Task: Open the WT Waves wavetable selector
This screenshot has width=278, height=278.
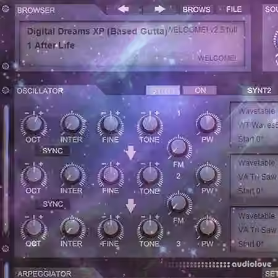Action: tap(258, 125)
